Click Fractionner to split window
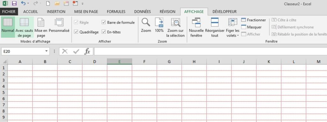Screen dimensions: 327x122 pyautogui.click(x=253, y=20)
